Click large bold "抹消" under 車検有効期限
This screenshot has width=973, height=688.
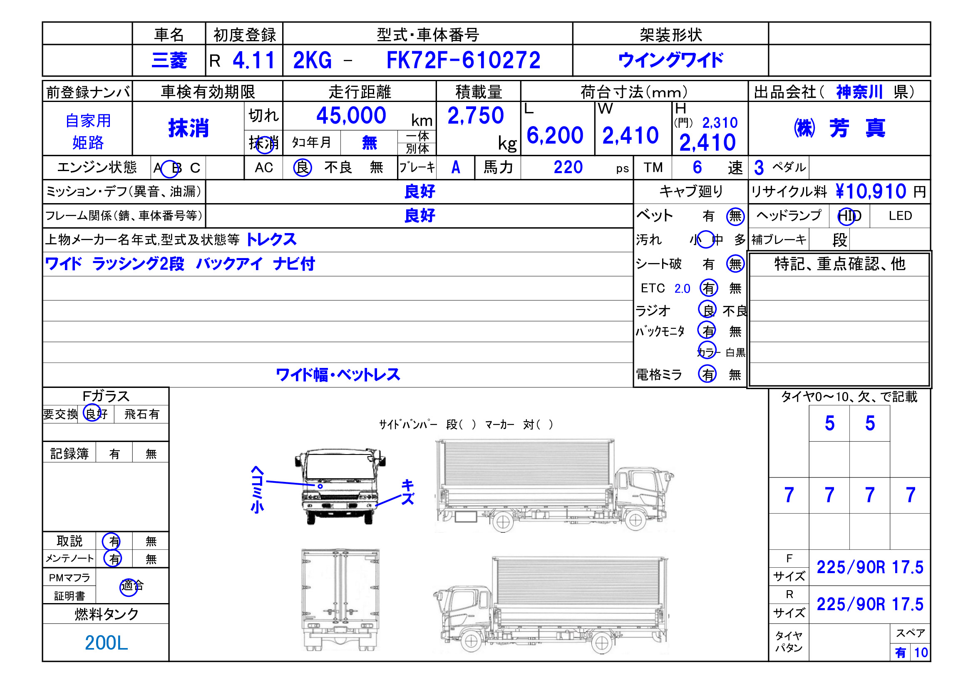189,128
